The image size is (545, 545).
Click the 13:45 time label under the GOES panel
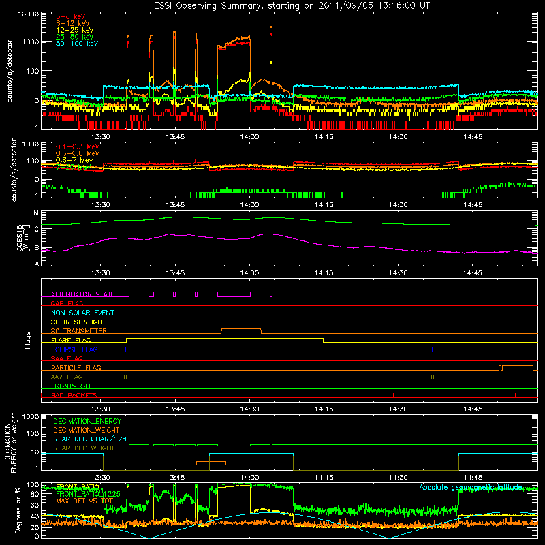coord(175,273)
